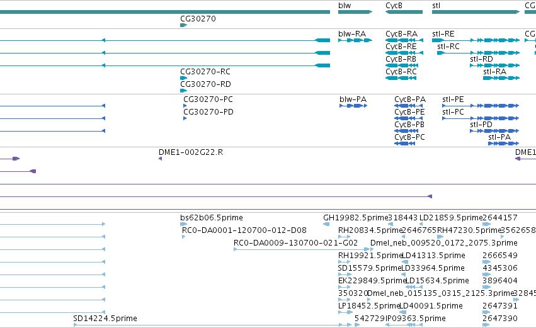Screen dimensions: 536x328
Task: Select the LD40091.5prime EST glyph
Action: [x=402, y=312]
